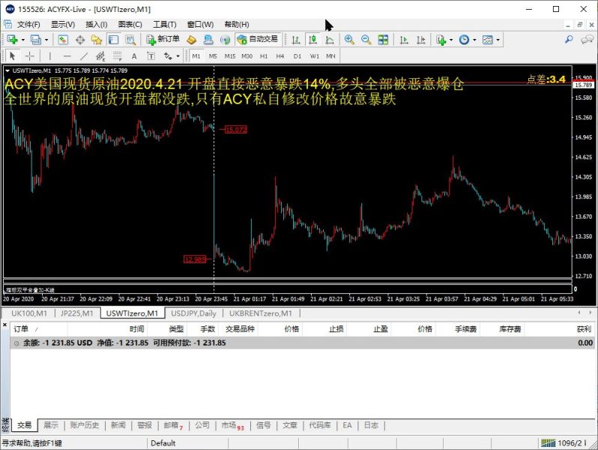Zoom in on the chart
The image size is (598, 450).
[x=349, y=39]
